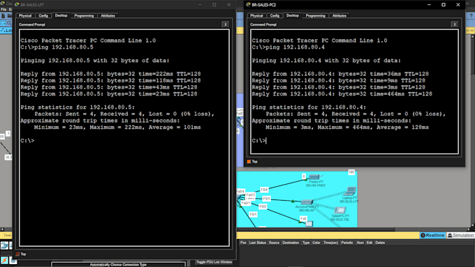Image resolution: width=475 pixels, height=267 pixels.
Task: Click the Edit column header
Action: [370, 243]
